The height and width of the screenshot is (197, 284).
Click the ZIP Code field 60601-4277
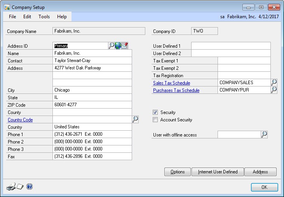(92, 105)
